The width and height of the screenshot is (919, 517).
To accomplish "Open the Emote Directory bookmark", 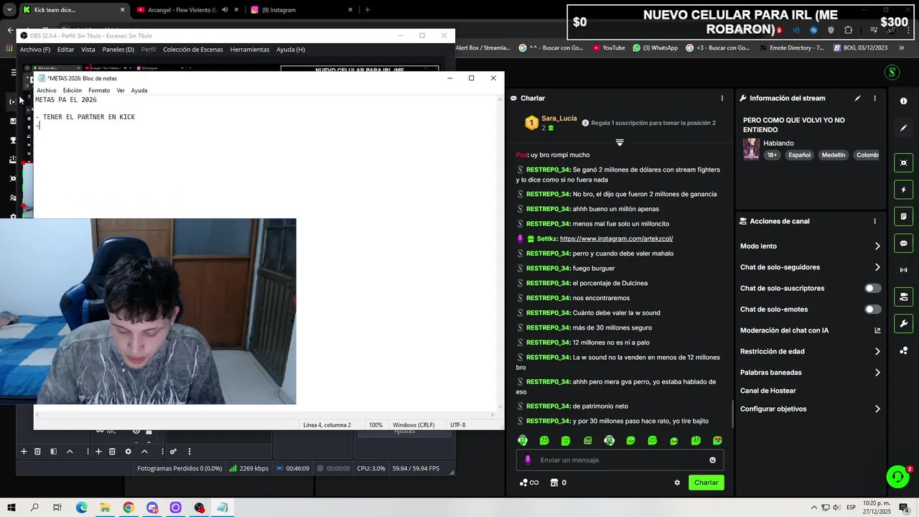I will (791, 48).
